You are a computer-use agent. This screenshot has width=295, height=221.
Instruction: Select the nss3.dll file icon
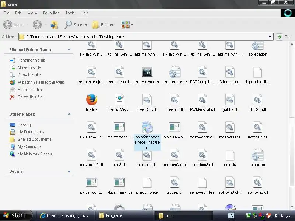point(119,155)
